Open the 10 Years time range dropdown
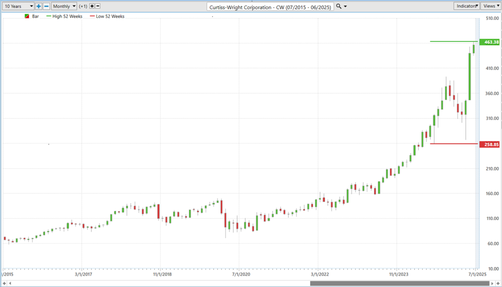This screenshot has width=502, height=287. (x=18, y=6)
